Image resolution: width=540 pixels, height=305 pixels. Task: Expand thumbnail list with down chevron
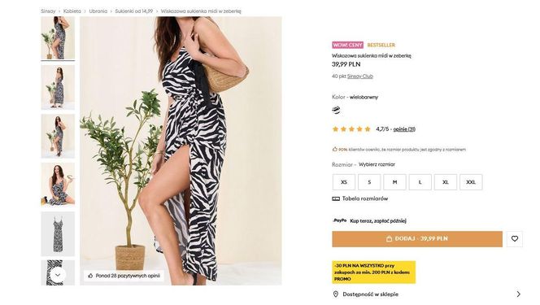coord(58,275)
